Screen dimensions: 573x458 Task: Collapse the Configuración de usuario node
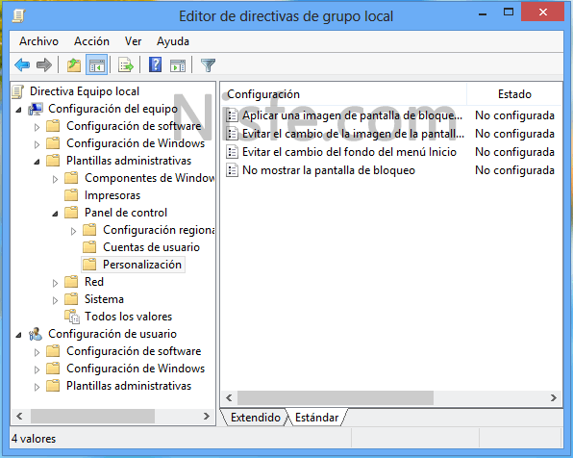(x=18, y=335)
